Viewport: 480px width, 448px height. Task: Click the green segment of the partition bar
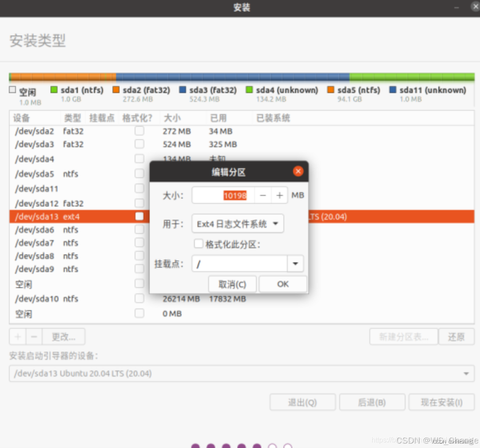click(x=412, y=77)
